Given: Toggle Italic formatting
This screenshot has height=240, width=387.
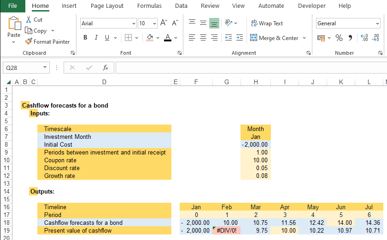Looking at the screenshot, I should (x=96, y=38).
